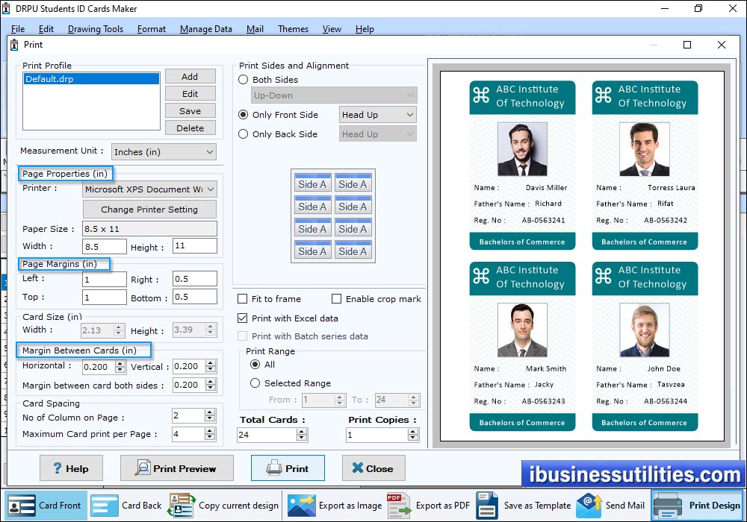
Task: Enable the Fit to frame checkbox
Action: pos(242,298)
